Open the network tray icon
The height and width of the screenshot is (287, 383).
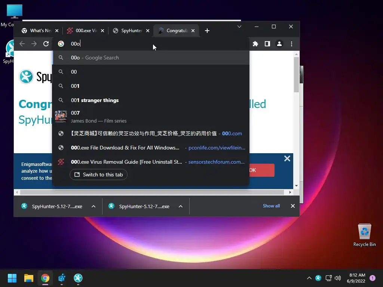328,278
